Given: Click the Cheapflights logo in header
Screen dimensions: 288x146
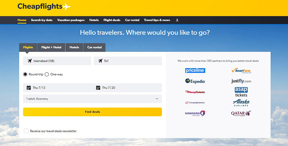Looking at the screenshot, I should tap(44, 7).
